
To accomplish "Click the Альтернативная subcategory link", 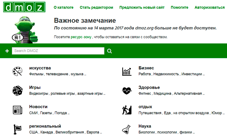I will (188, 94).
